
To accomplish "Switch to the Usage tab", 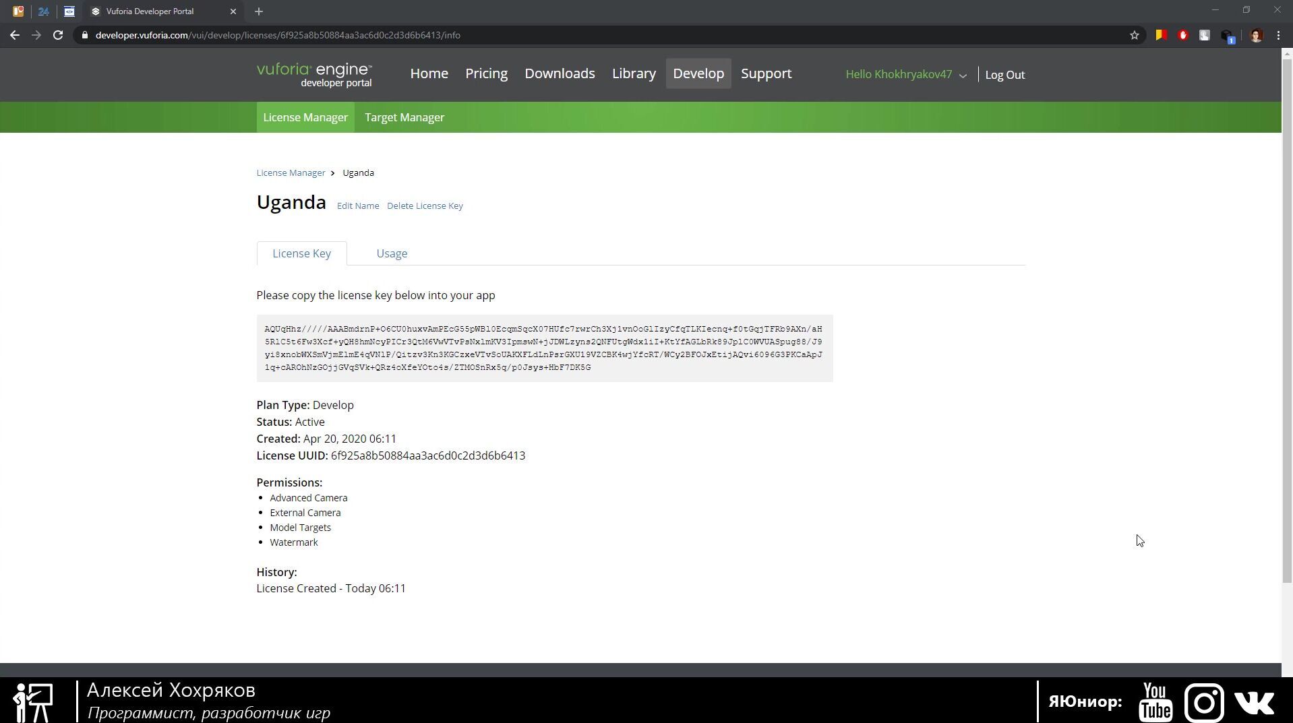I will (x=392, y=253).
